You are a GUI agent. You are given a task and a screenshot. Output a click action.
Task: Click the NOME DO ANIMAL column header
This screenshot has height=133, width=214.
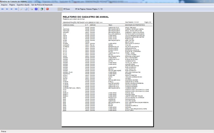tap(68, 25)
